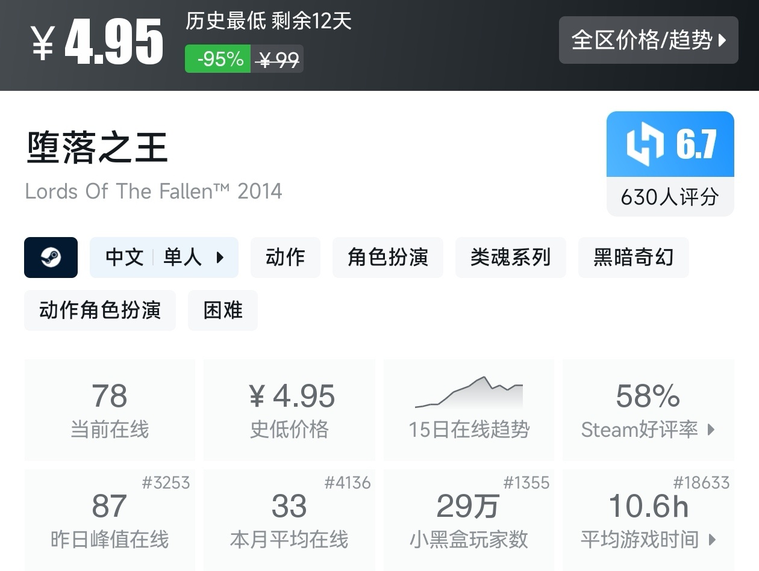Tap the 昨日峰值在线 stat card
The width and height of the screenshot is (759, 571).
point(110,520)
